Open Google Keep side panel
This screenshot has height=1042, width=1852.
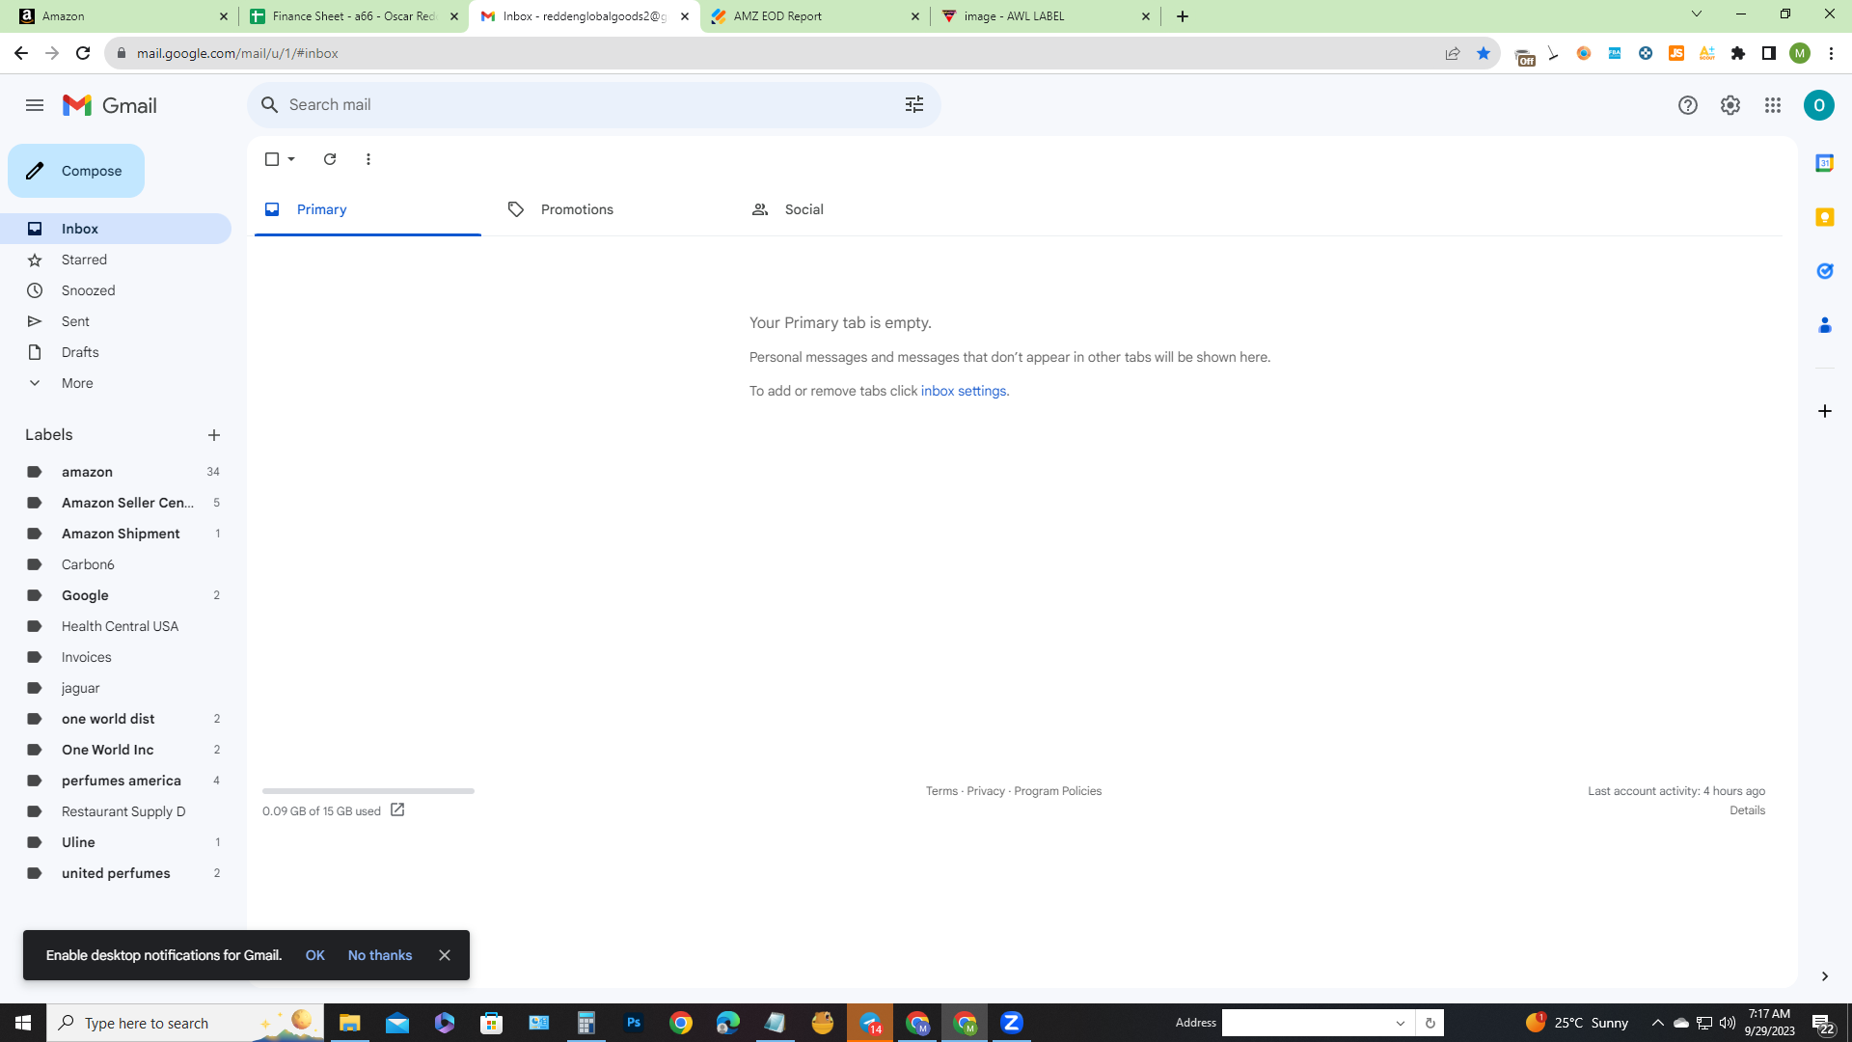1824,217
